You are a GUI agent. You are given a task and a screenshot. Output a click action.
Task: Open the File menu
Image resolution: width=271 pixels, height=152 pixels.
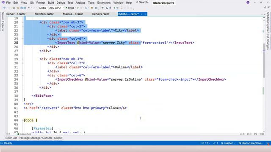pos(8,3)
